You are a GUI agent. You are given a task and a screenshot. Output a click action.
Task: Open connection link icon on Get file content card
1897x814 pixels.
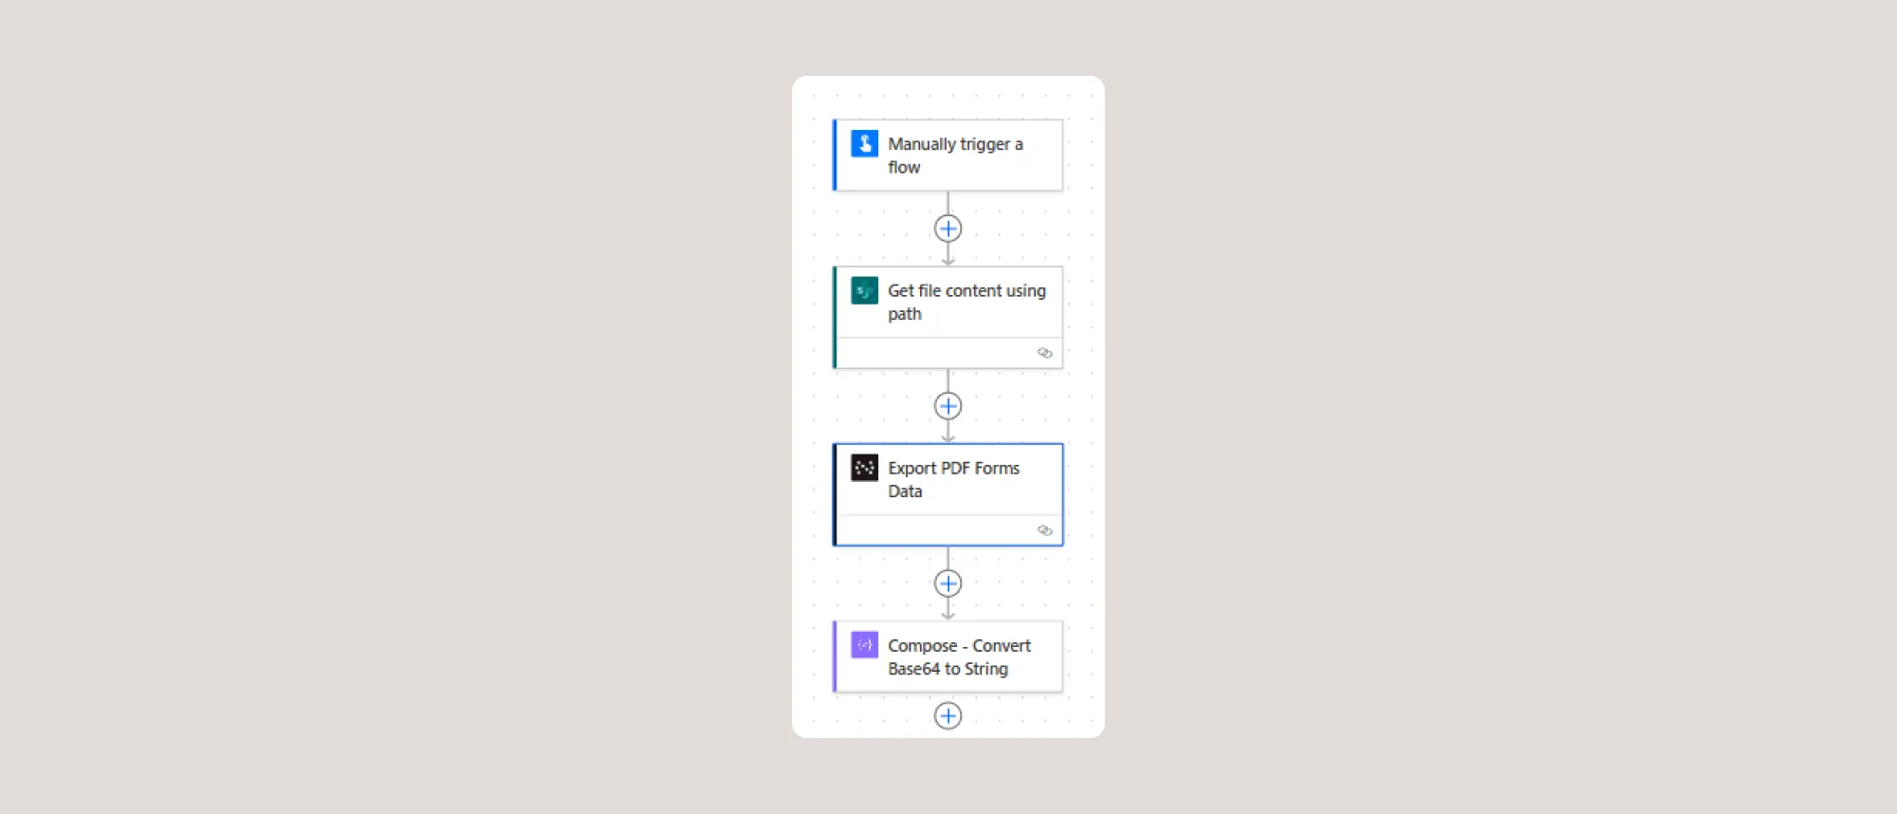(x=1044, y=353)
